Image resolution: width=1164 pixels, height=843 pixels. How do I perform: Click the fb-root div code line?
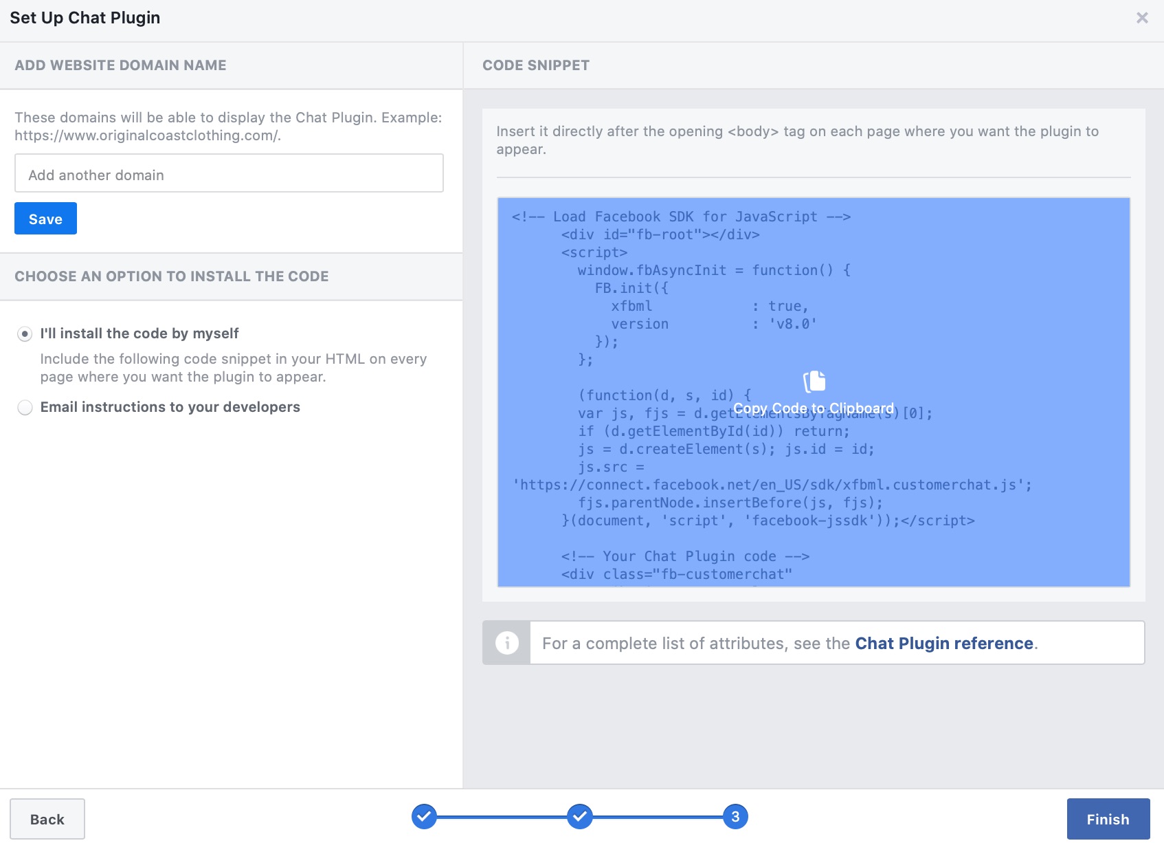(660, 234)
